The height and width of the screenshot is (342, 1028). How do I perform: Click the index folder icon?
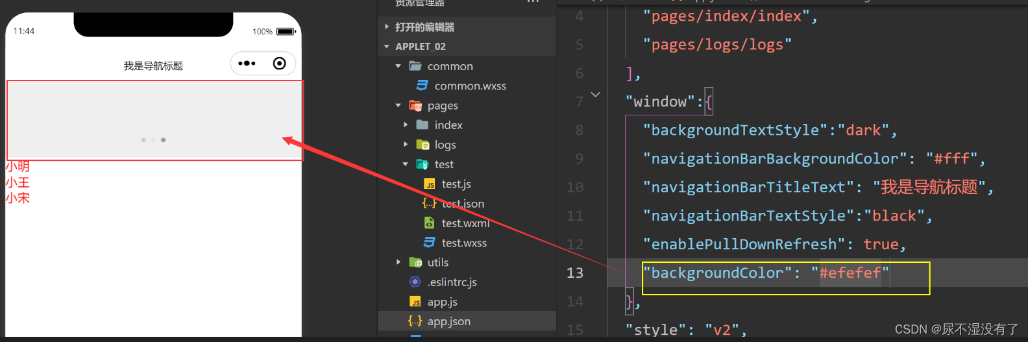click(x=422, y=125)
